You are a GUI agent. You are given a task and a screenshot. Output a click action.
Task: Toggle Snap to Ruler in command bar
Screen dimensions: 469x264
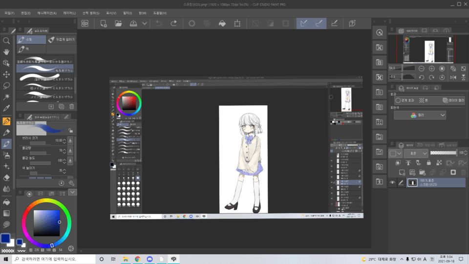(x=303, y=23)
